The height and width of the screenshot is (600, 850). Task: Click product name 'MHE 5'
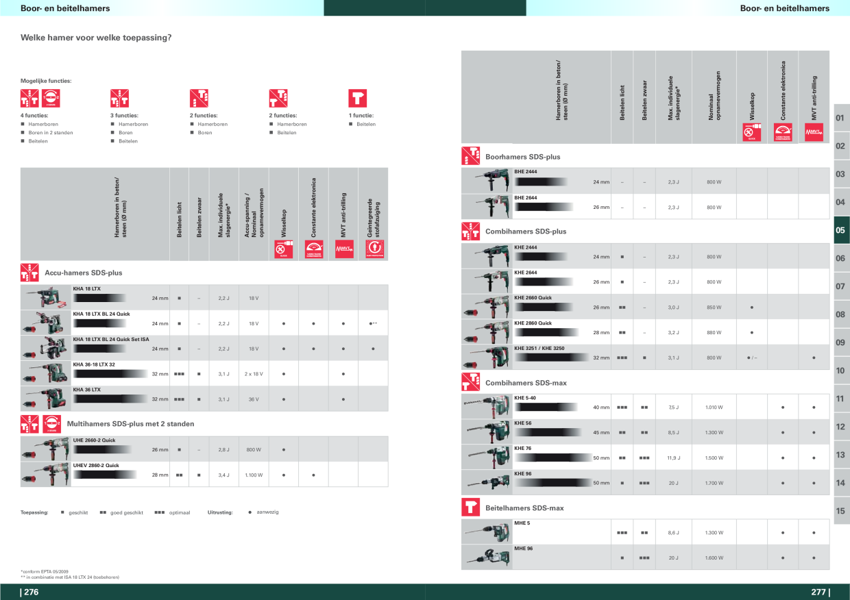pyautogui.click(x=522, y=523)
